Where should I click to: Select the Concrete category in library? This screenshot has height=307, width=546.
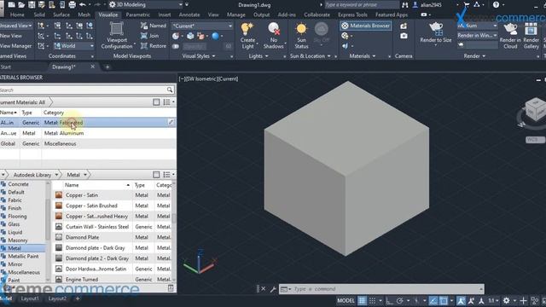point(18,184)
